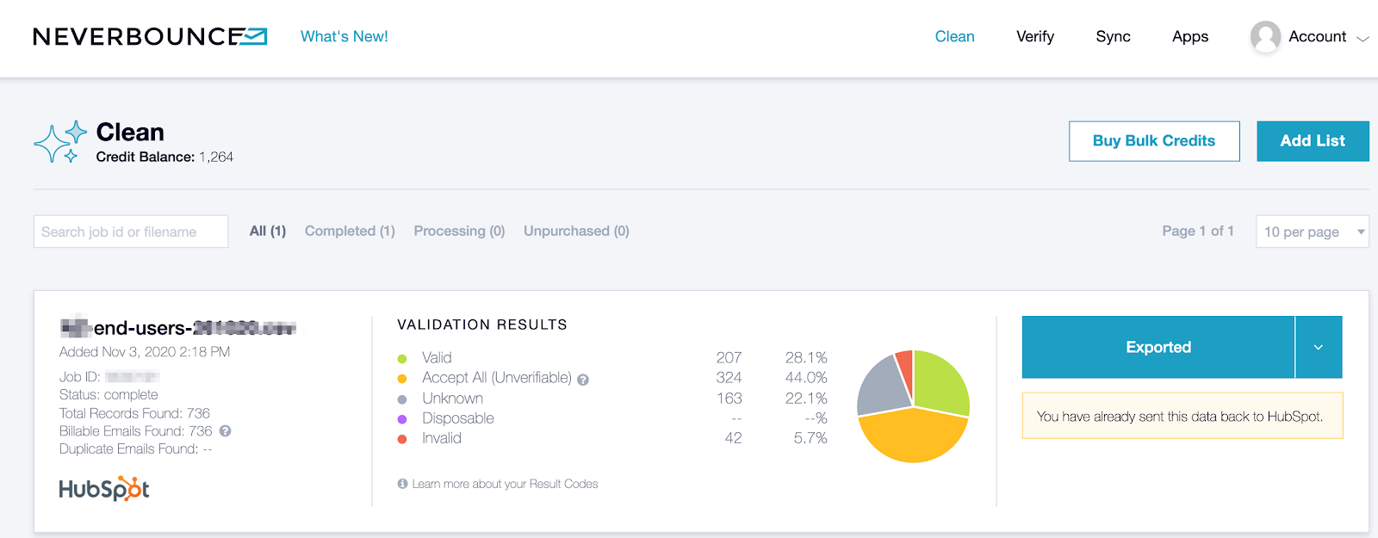Click the HubSpot logo
Screen dimensions: 1378x538
tap(103, 489)
